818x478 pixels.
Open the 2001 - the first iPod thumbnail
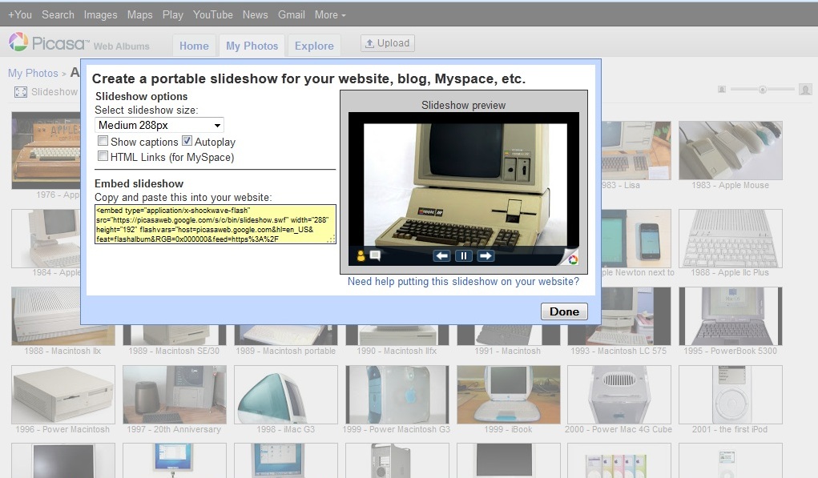(731, 395)
